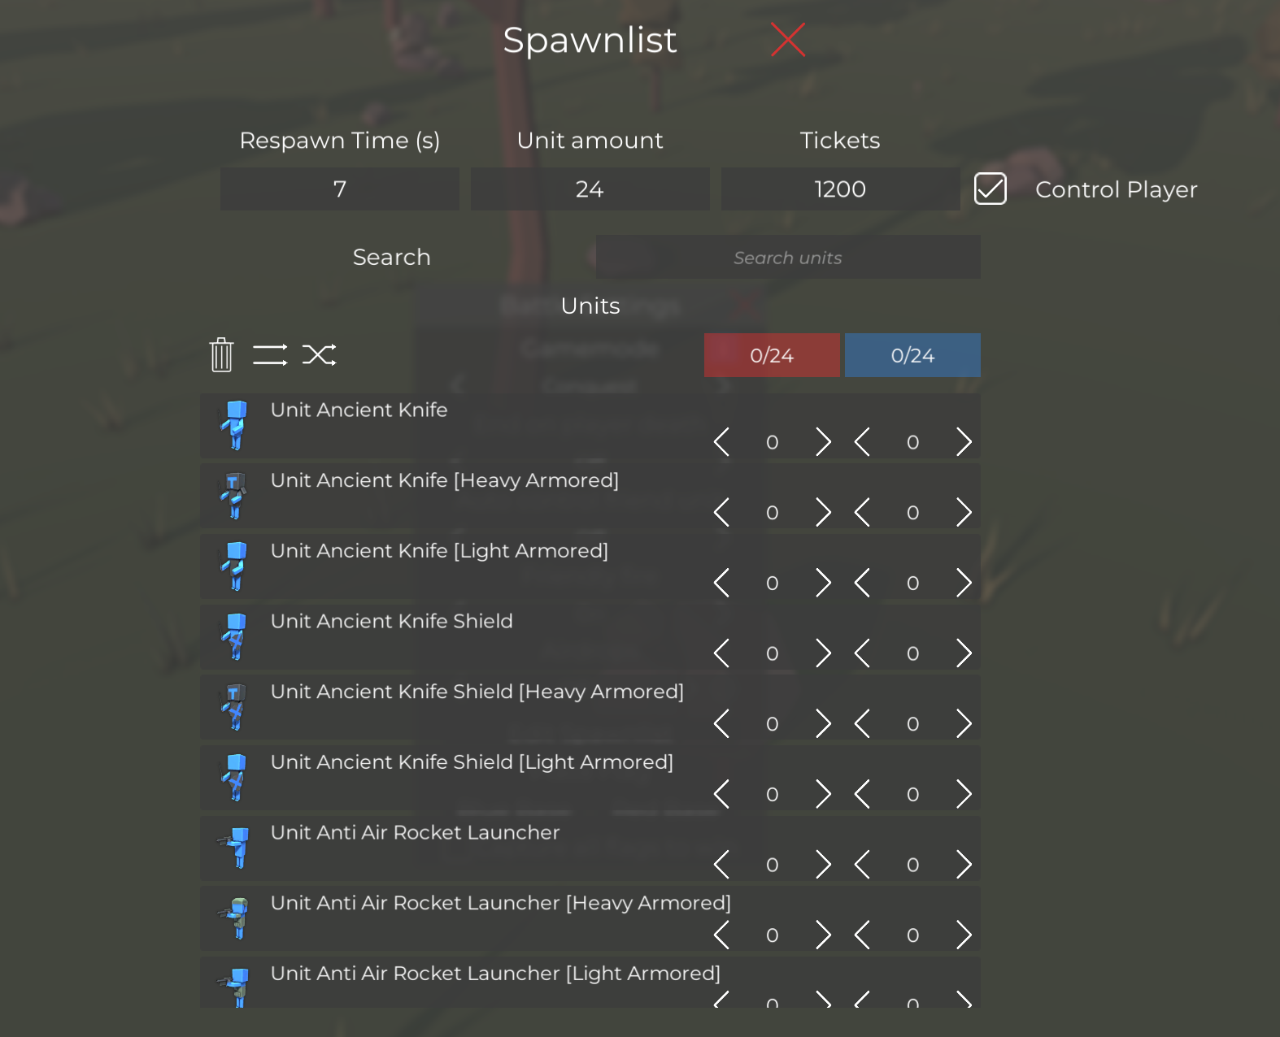Screen dimensions: 1280x1037
Task: Click the Unit amount value field
Action: pos(590,189)
